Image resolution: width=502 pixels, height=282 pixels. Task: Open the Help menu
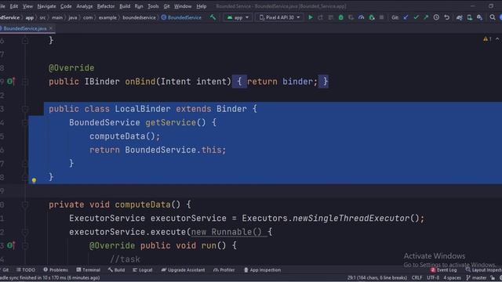coord(202,6)
